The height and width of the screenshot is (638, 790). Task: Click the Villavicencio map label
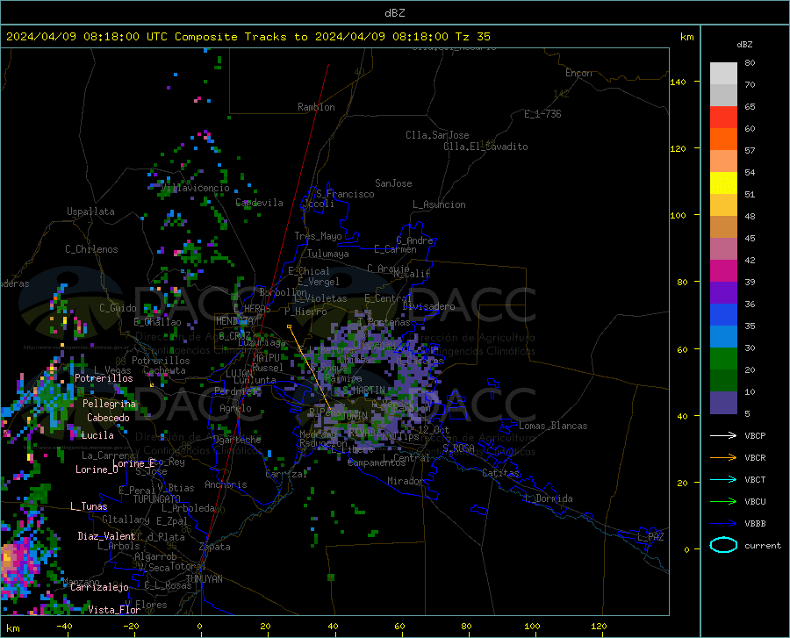coord(195,188)
